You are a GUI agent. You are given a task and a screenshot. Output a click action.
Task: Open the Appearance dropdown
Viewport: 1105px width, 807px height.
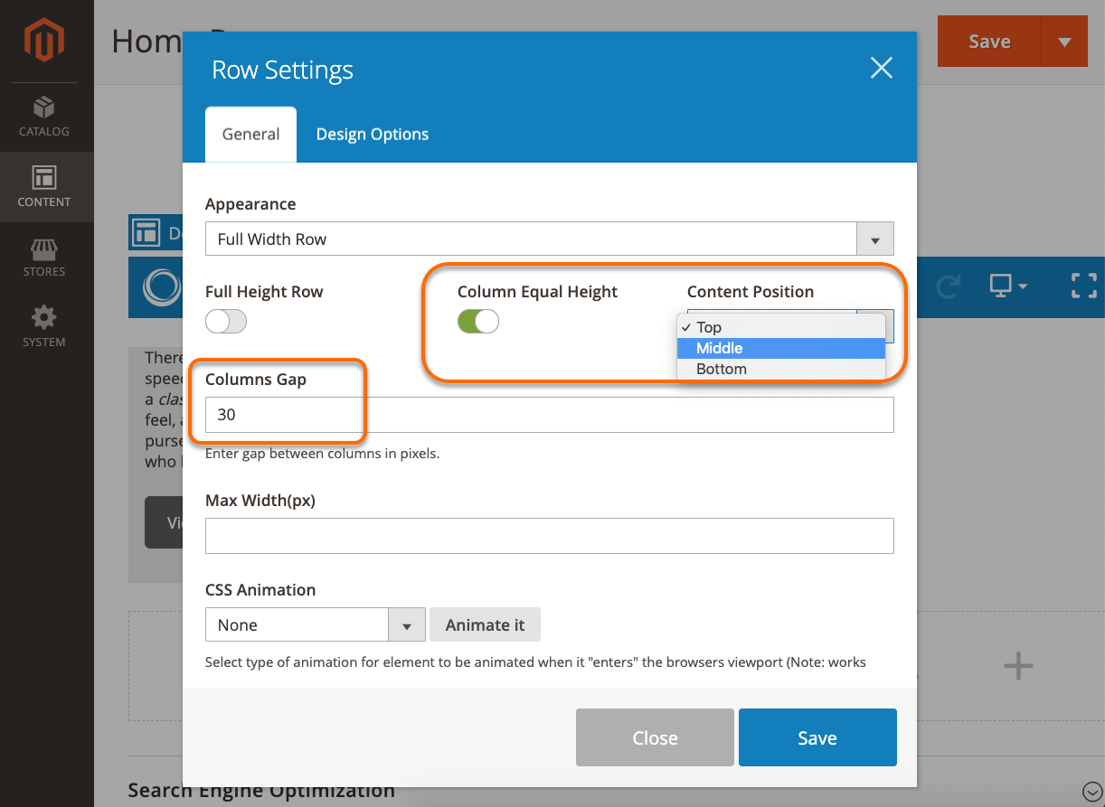click(874, 239)
